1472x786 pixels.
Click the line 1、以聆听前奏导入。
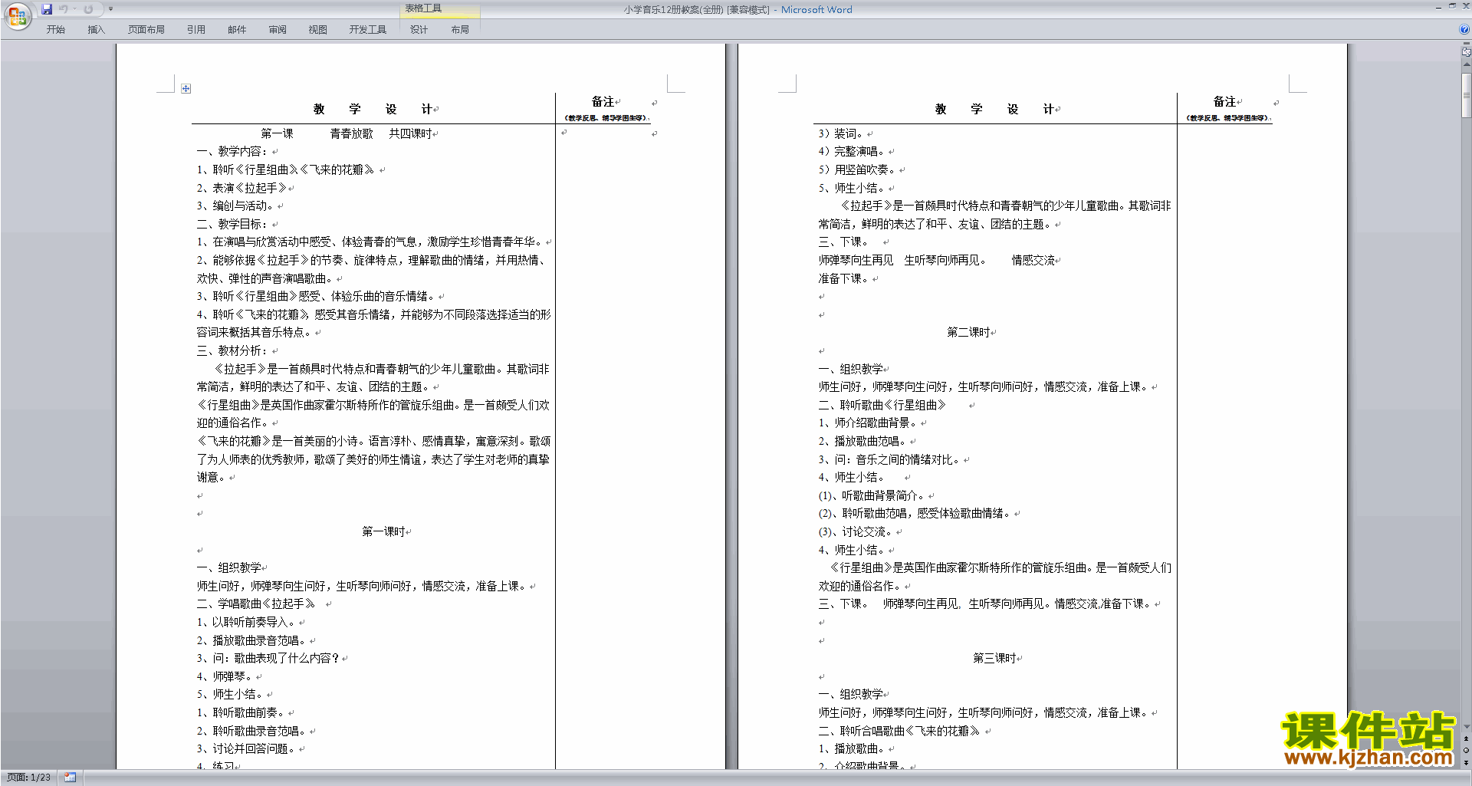click(247, 622)
